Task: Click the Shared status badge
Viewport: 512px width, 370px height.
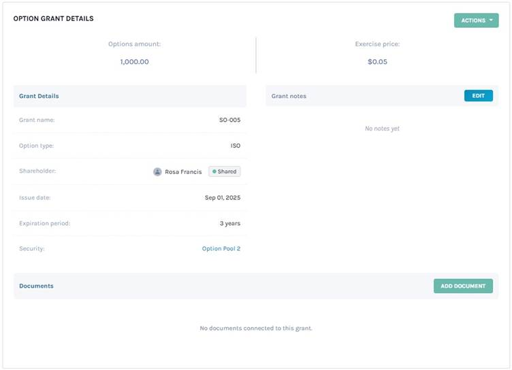Action: pyautogui.click(x=224, y=172)
